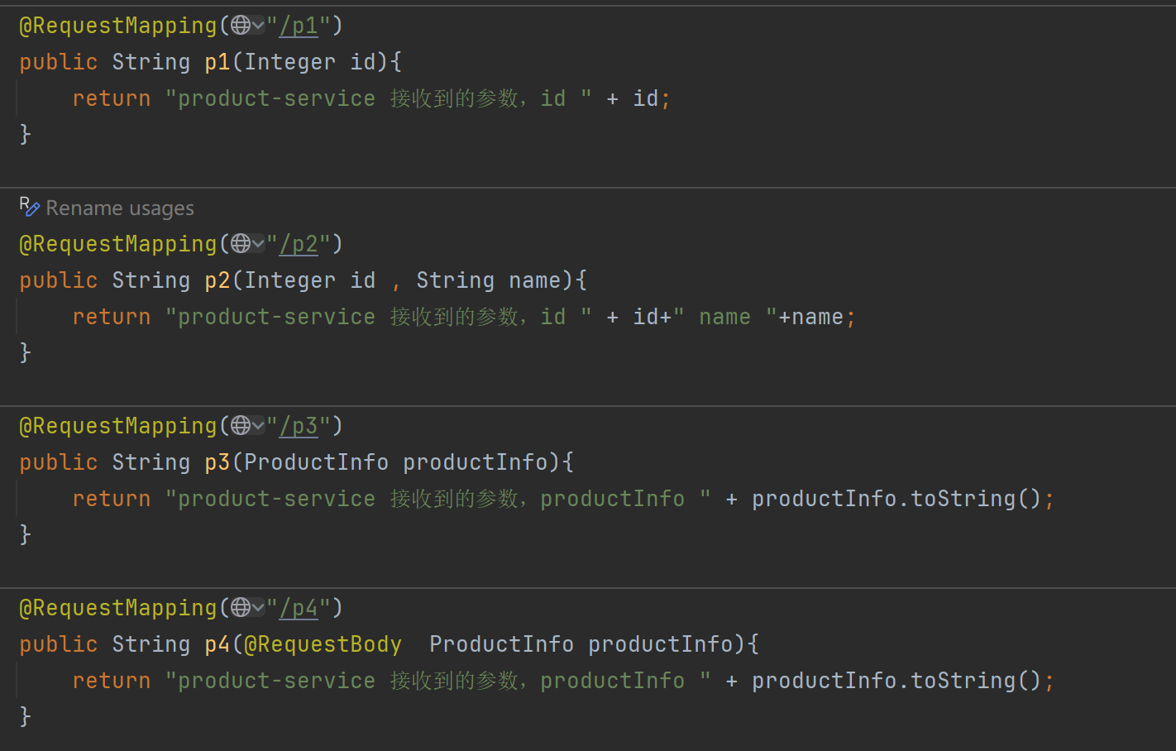Open the chevron dropdown beside "/p4" globe
The image size is (1176, 751).
258,609
